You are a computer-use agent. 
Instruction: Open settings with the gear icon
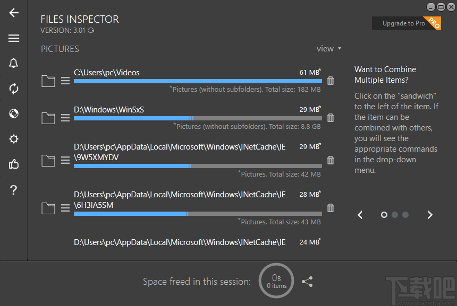tap(13, 139)
